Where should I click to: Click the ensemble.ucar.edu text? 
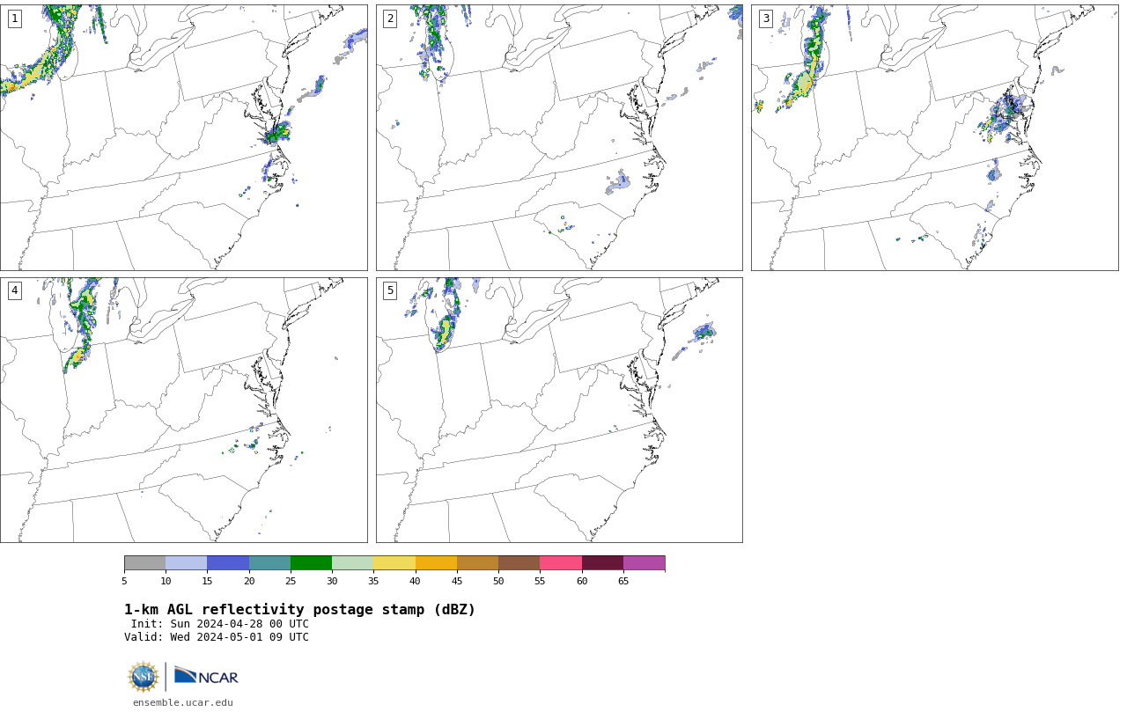point(183,702)
